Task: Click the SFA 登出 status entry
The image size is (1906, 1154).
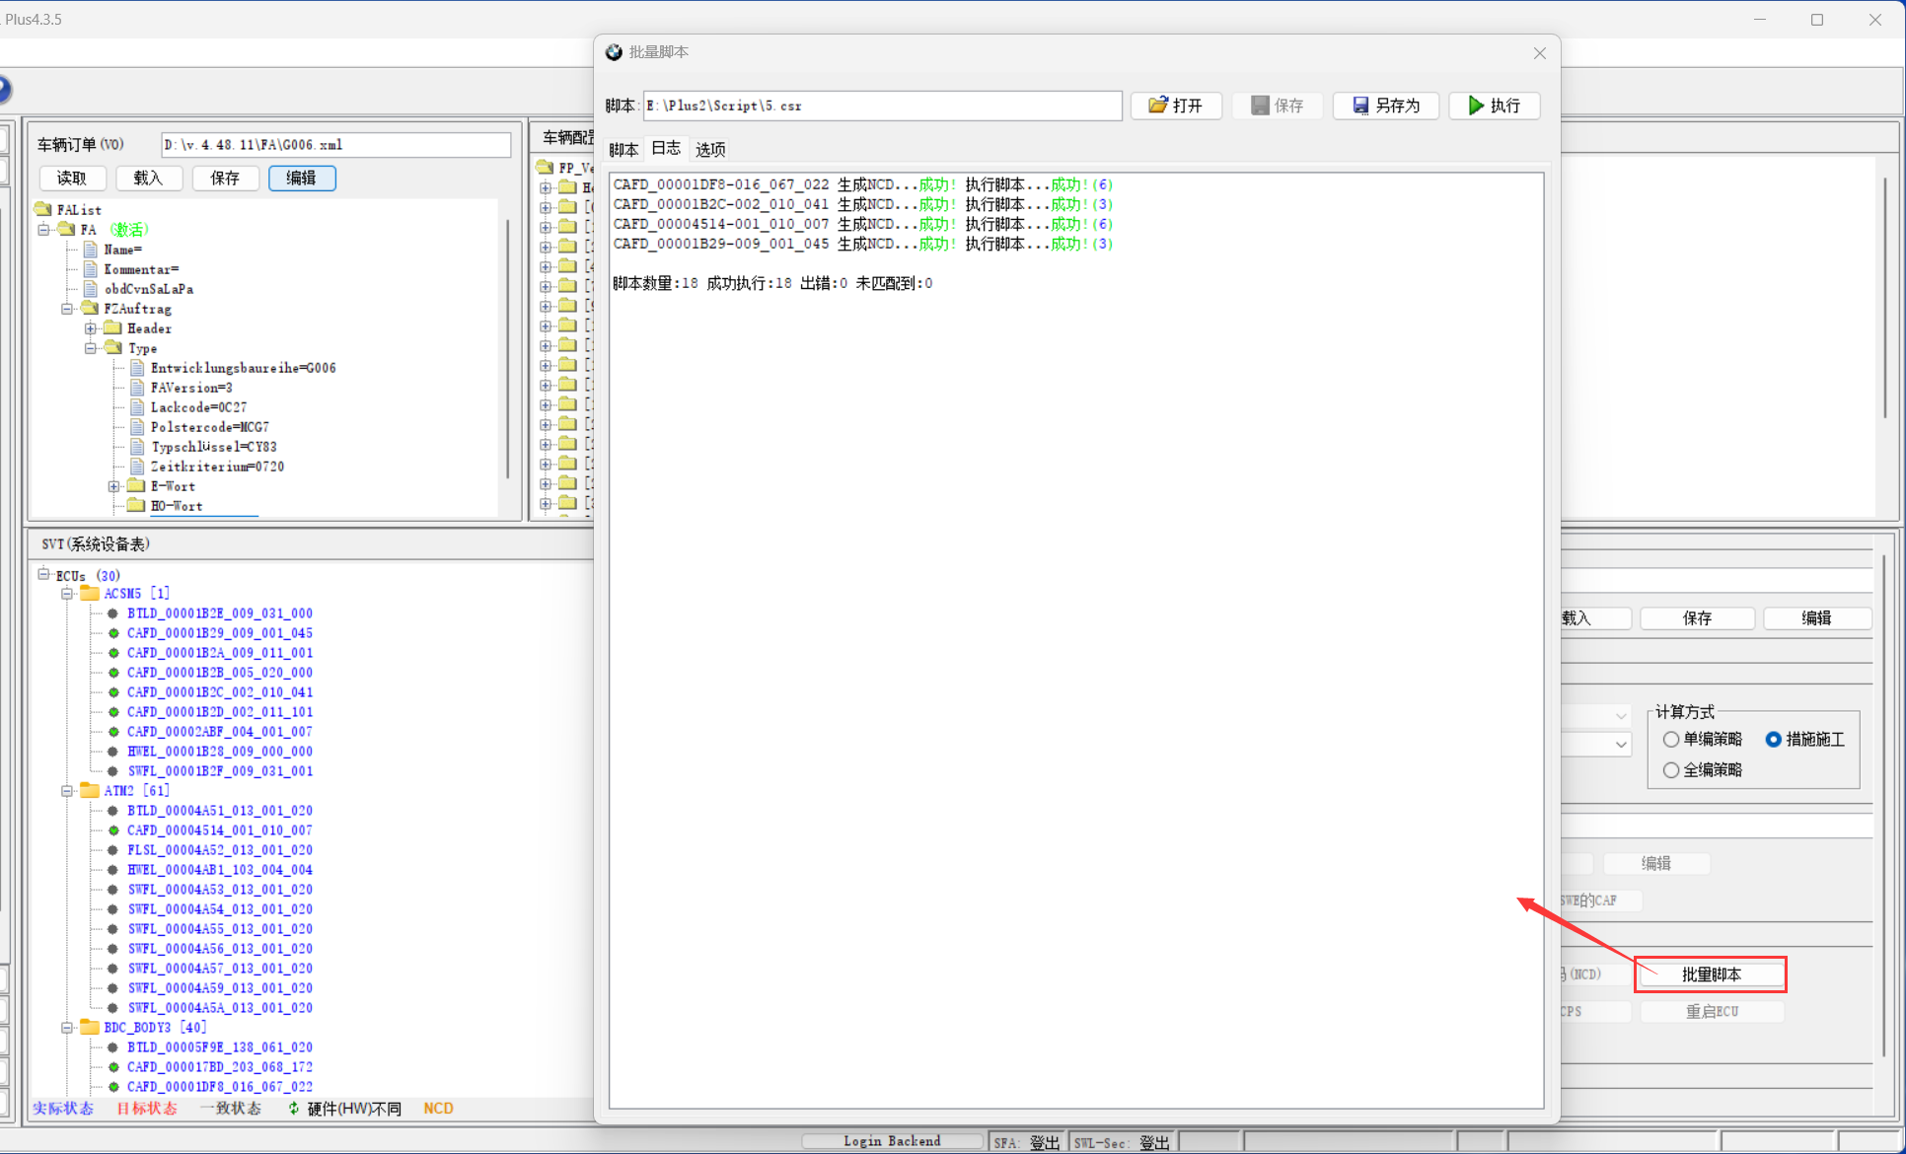Action: click(1026, 1142)
